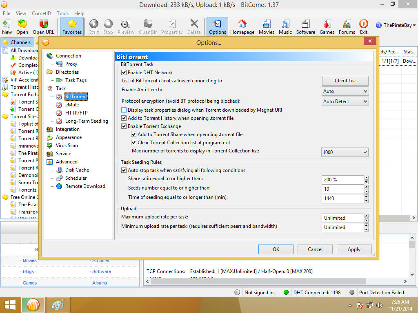Open the Protocol encryption Auto Detect dropdown

(x=345, y=101)
